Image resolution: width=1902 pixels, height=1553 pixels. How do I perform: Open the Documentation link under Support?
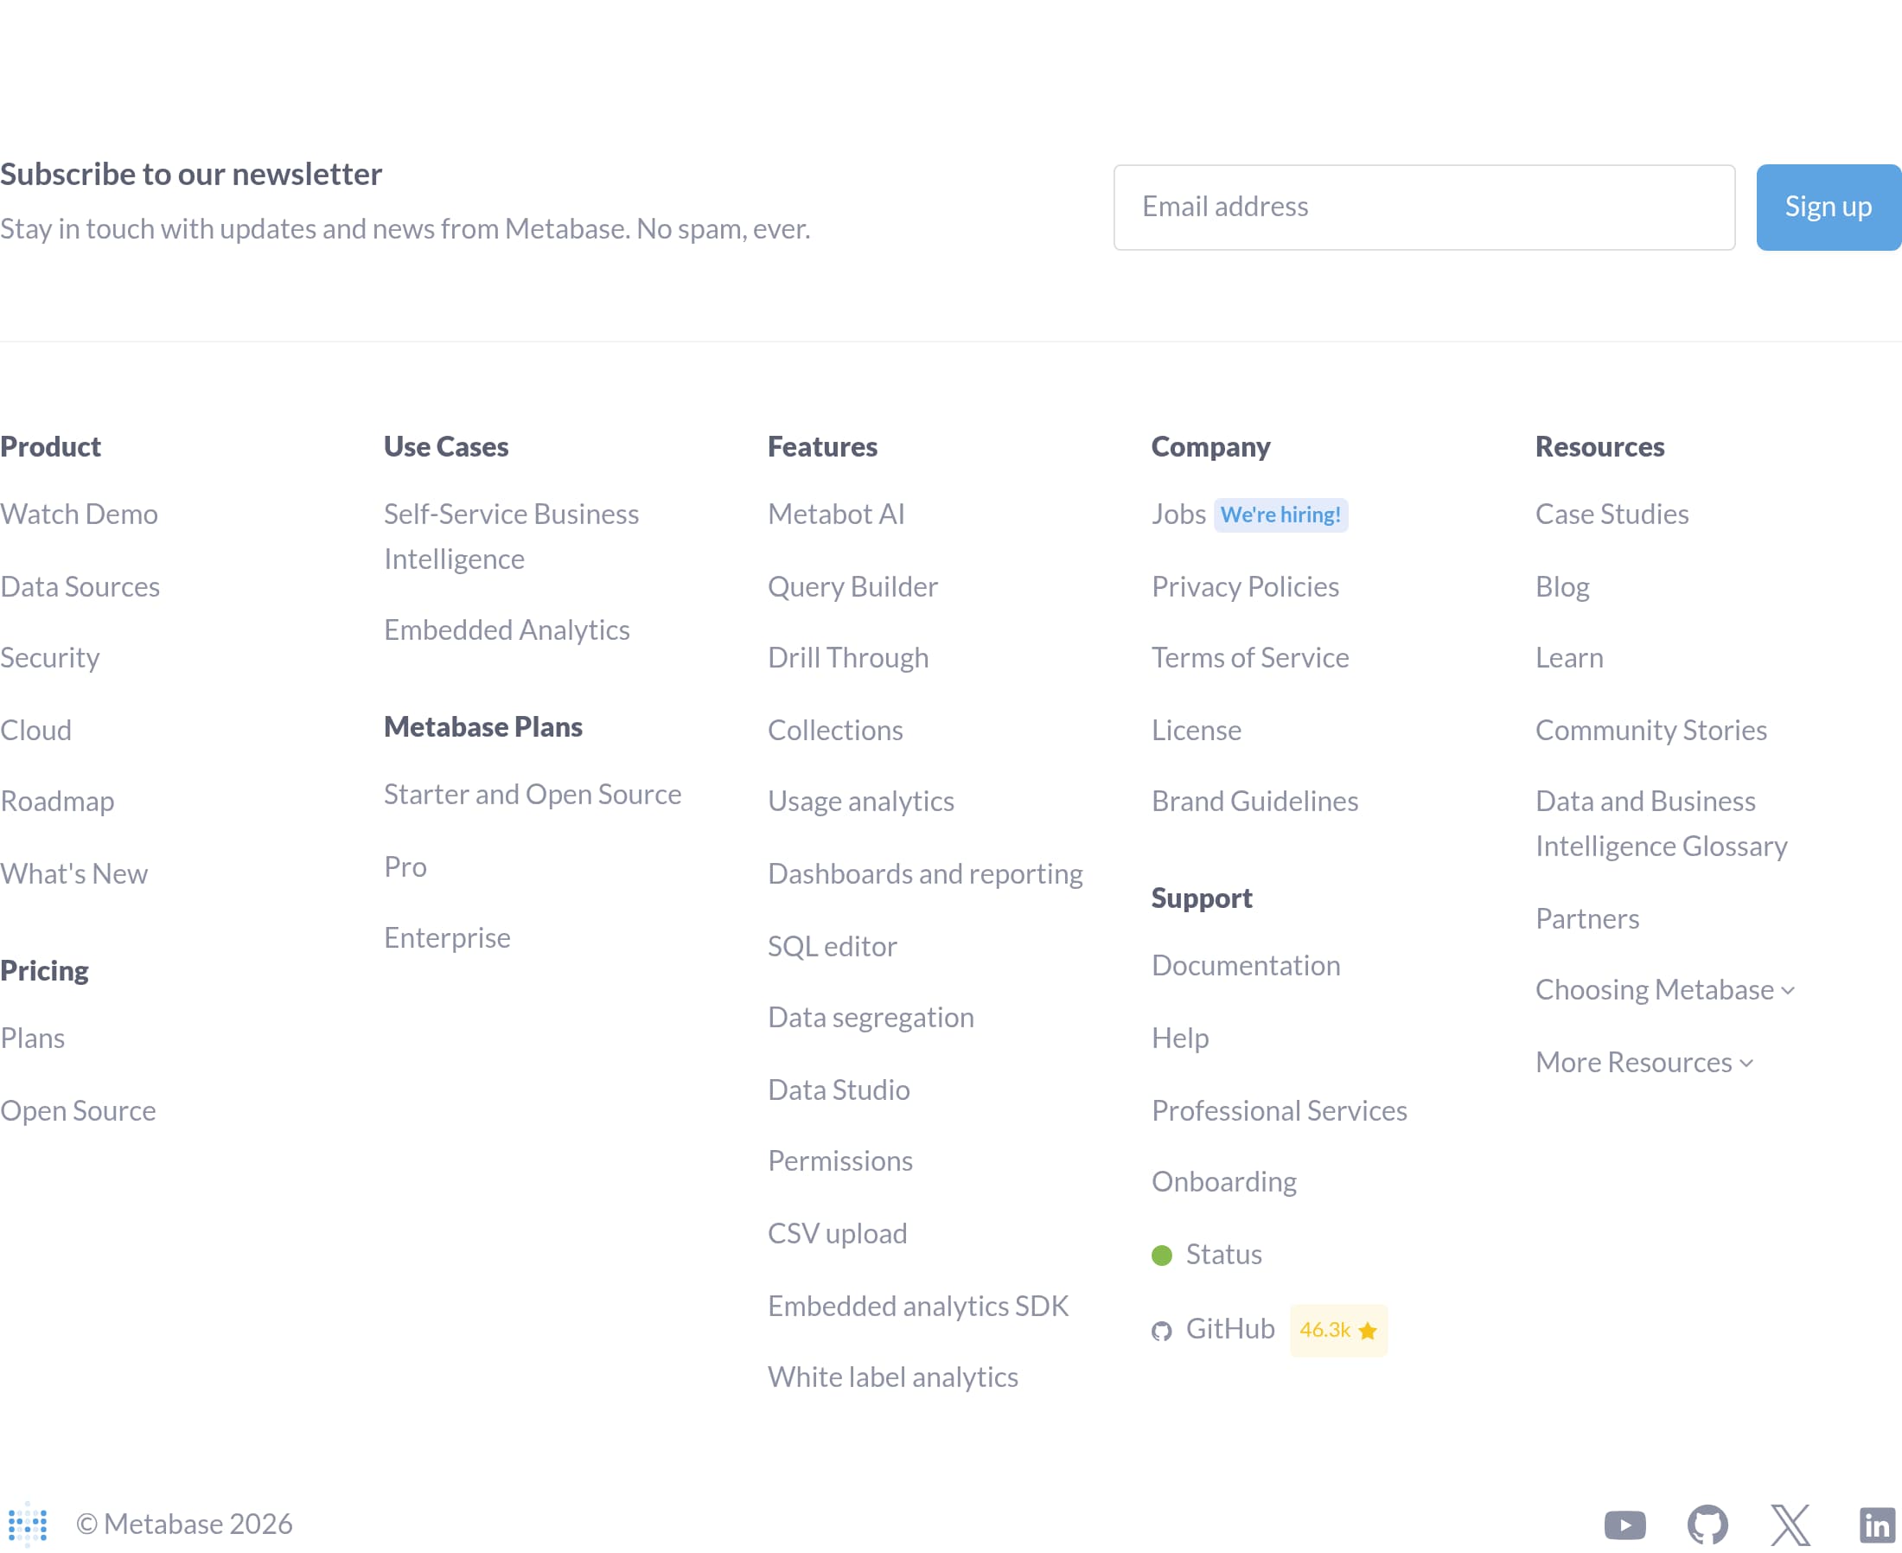[x=1246, y=965]
